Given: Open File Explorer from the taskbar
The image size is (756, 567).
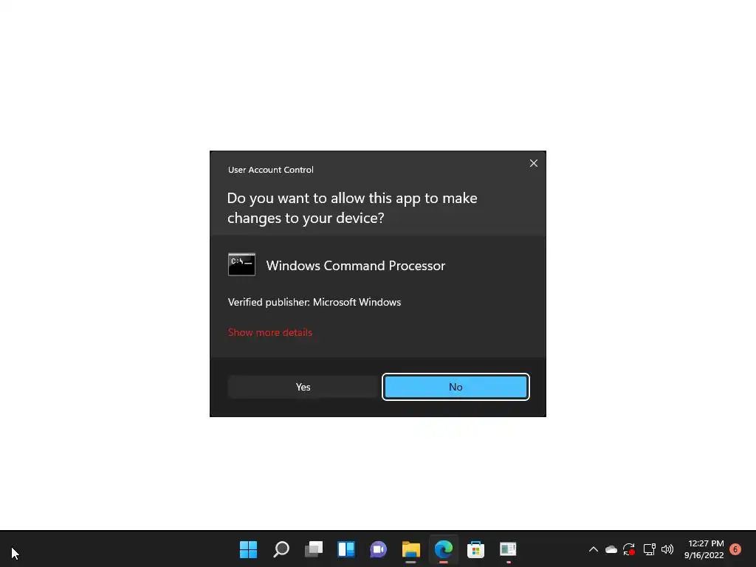Looking at the screenshot, I should pyautogui.click(x=410, y=549).
